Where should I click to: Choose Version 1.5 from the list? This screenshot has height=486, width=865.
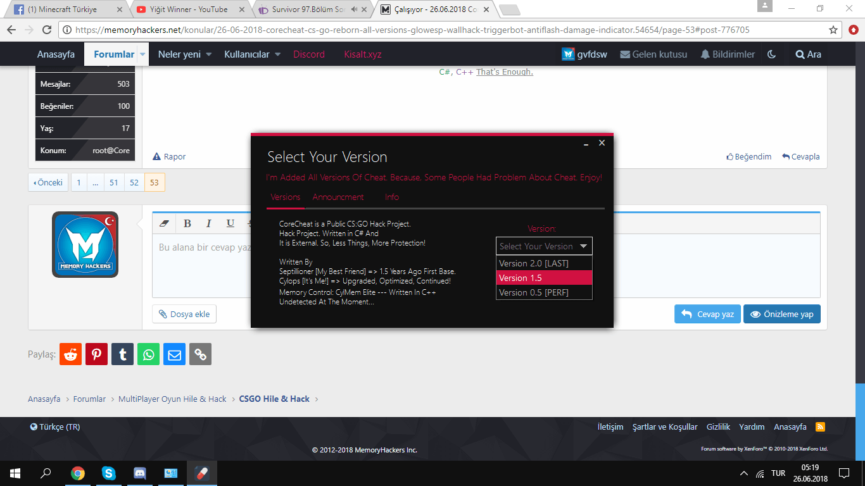point(544,278)
